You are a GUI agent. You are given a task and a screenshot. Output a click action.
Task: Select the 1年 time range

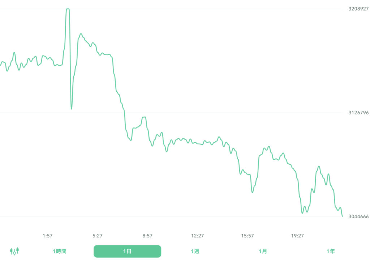point(331,251)
